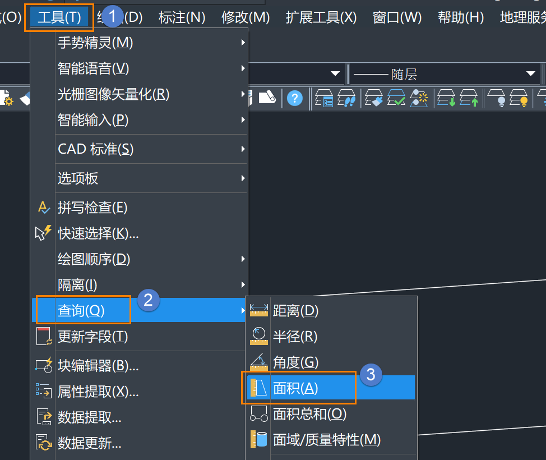
Task: Click the layer icon with green down arrow
Action: [446, 98]
